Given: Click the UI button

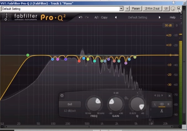Looking at the screenshot, I should [166, 9].
